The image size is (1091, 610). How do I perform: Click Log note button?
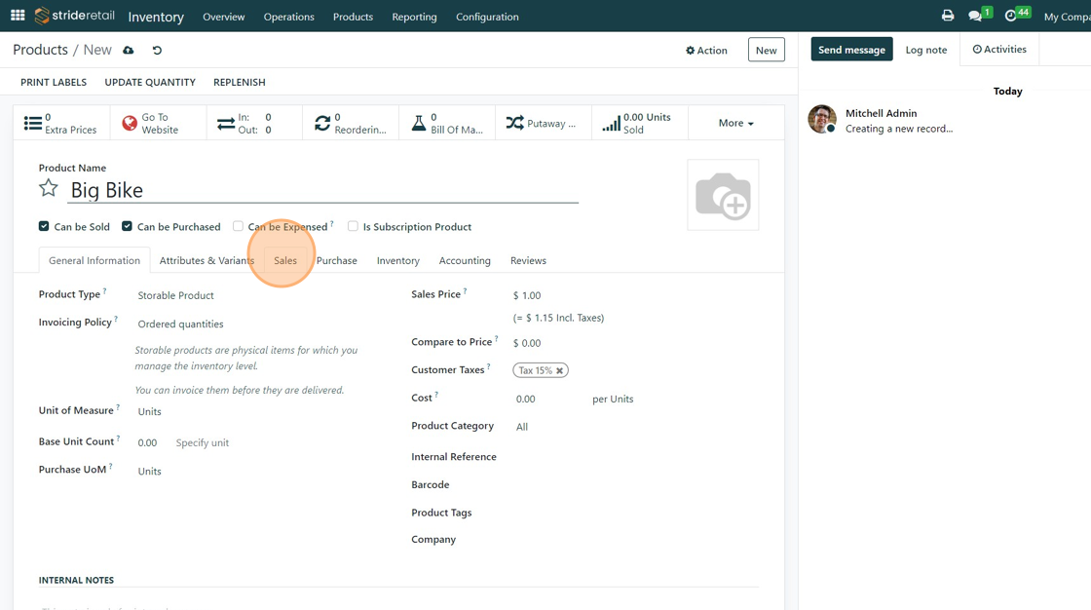926,50
